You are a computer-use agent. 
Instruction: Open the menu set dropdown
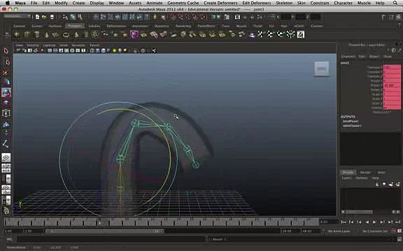17,16
